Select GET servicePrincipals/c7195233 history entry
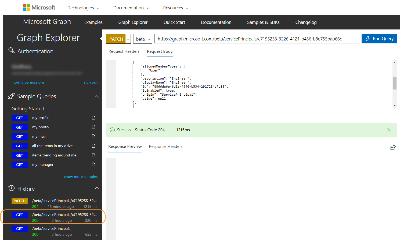The image size is (400, 240). (55, 217)
